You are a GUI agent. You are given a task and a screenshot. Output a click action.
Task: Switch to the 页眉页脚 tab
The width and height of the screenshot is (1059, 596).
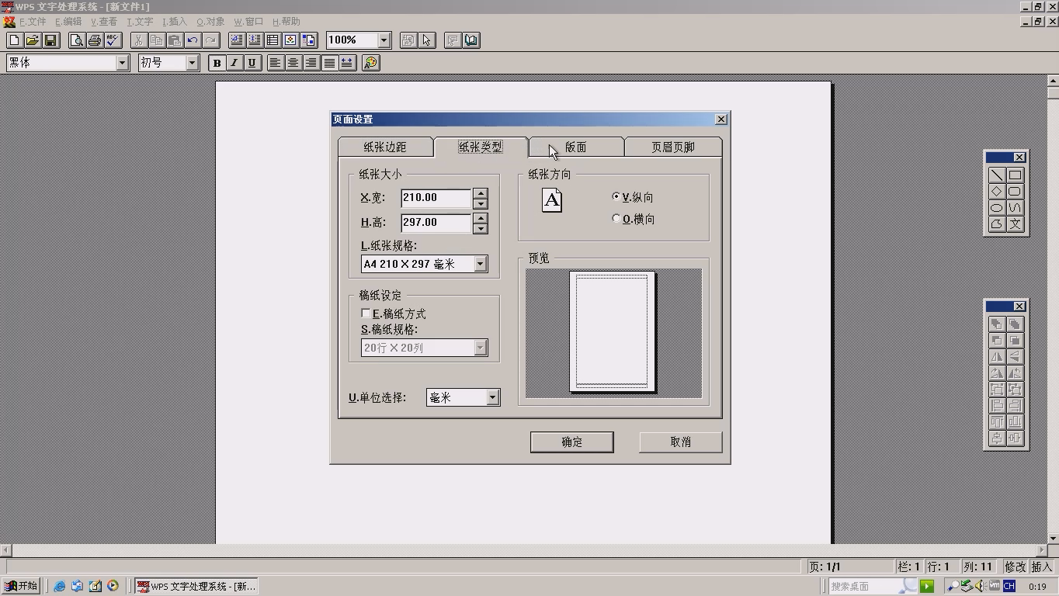click(x=673, y=147)
